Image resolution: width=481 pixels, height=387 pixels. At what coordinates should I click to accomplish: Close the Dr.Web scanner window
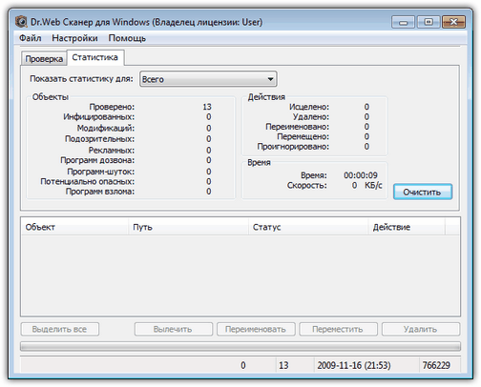click(453, 22)
